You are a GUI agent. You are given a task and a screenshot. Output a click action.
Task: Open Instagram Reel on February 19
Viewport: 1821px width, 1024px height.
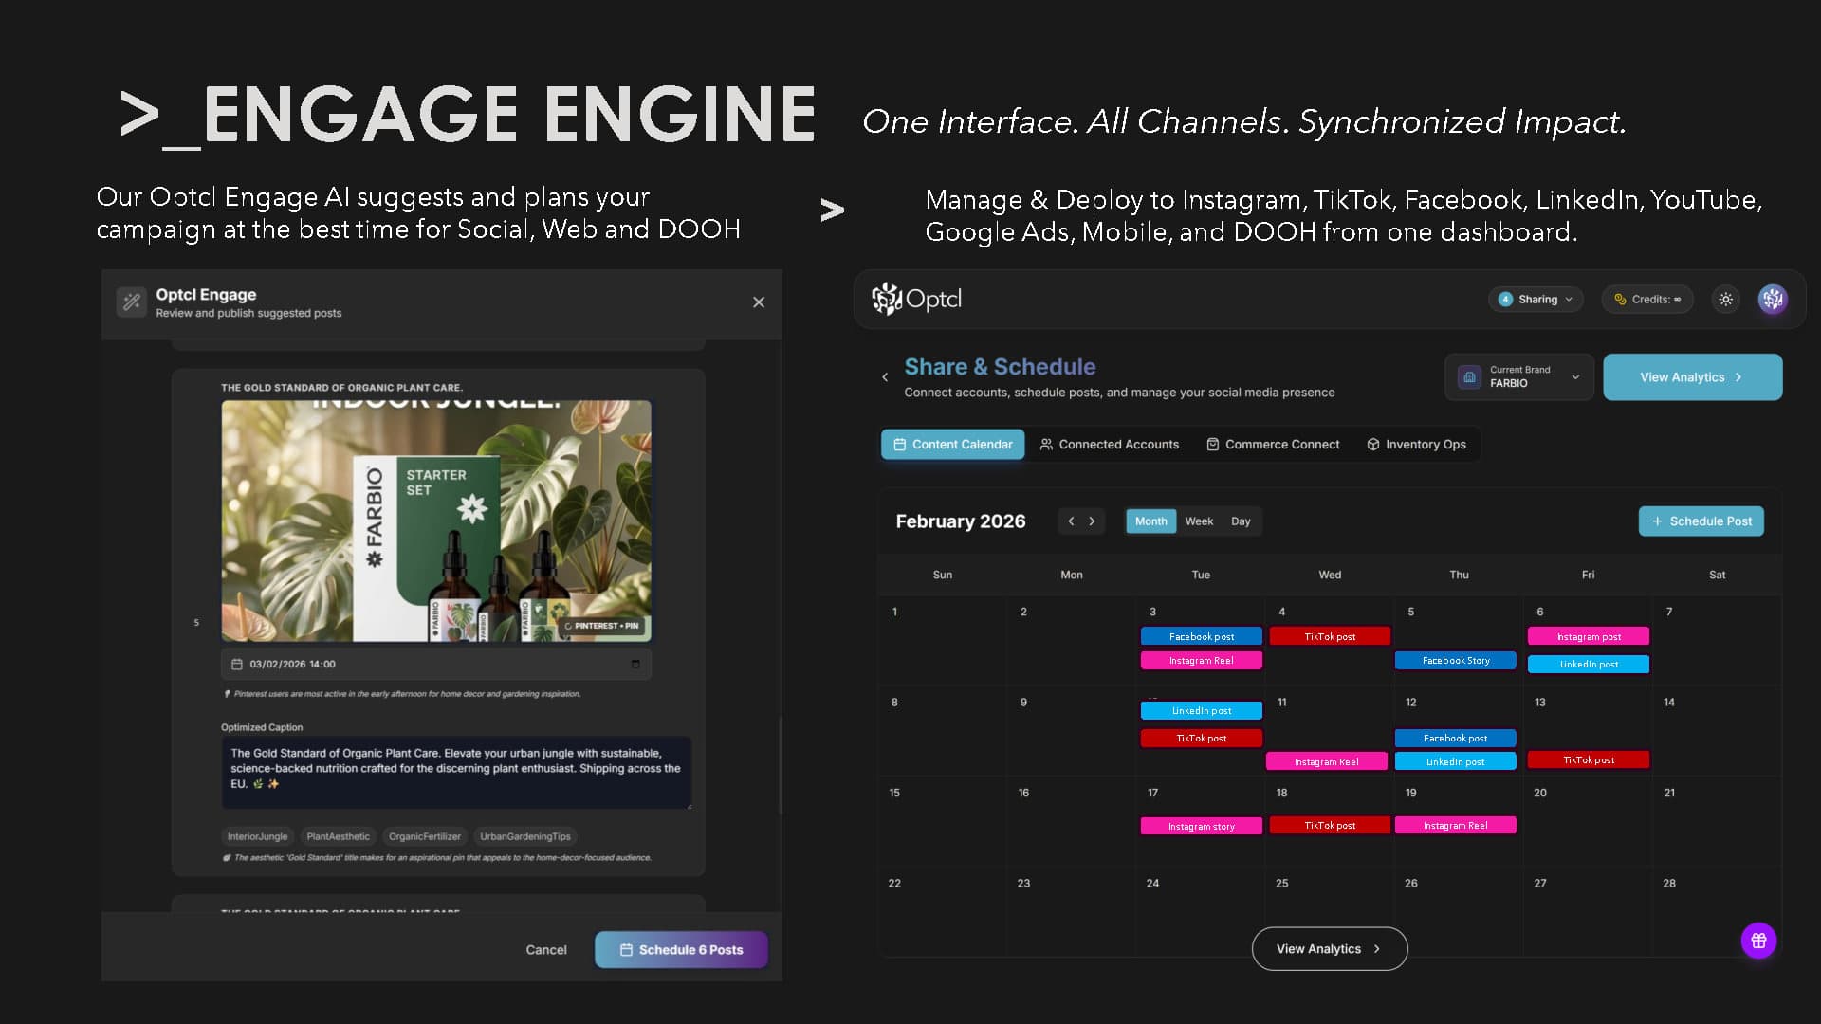(x=1456, y=826)
